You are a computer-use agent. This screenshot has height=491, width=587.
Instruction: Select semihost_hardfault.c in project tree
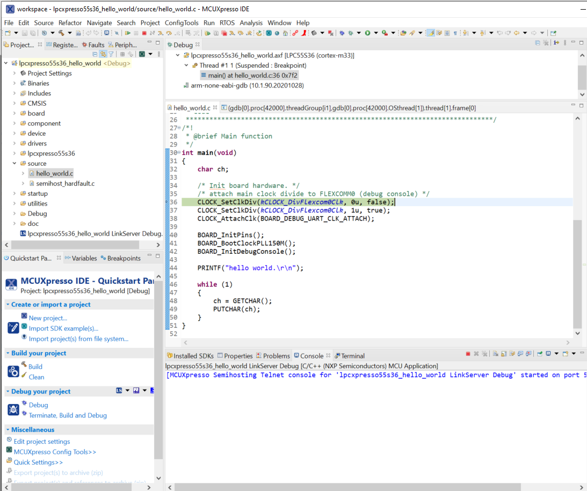click(x=65, y=184)
